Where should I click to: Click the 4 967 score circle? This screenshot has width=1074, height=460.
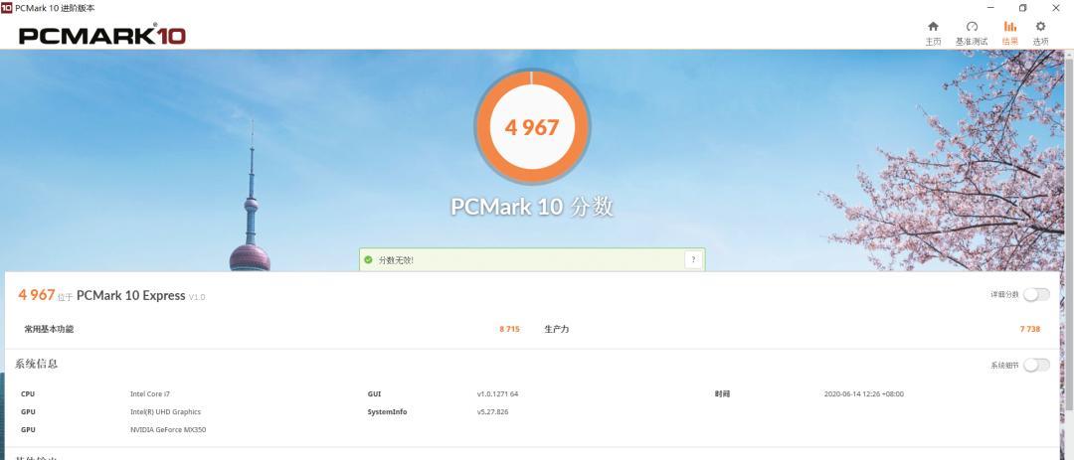pyautogui.click(x=531, y=126)
